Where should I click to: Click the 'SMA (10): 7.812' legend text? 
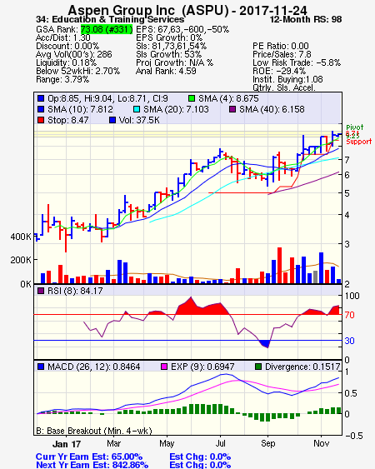(x=80, y=109)
